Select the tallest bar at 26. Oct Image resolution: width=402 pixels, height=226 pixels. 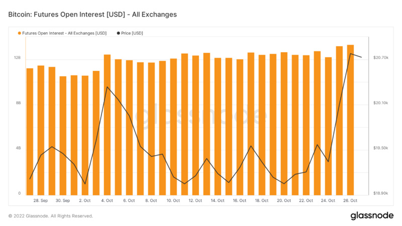(350, 120)
